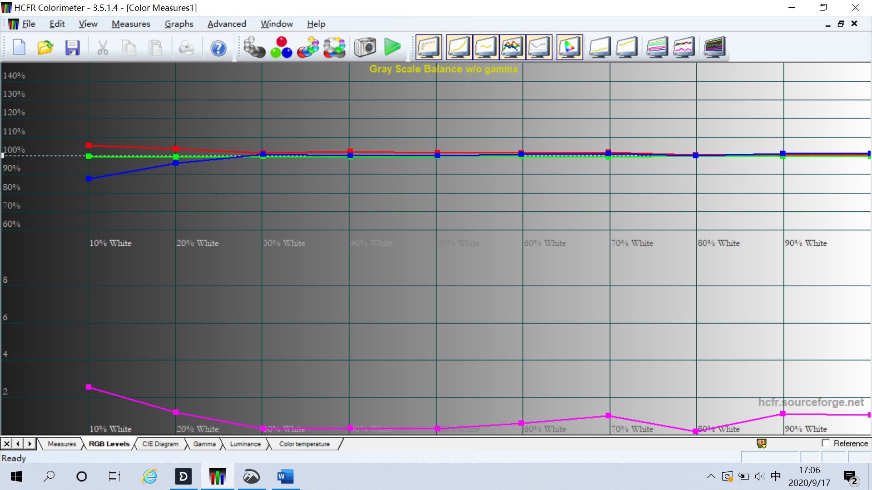872x490 pixels.
Task: Toggle the measures table view button
Action: (x=428, y=47)
